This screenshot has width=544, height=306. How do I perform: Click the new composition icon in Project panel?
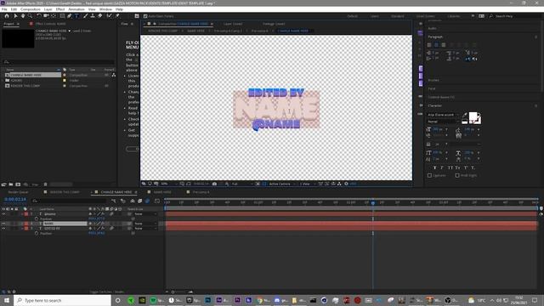coord(18,184)
